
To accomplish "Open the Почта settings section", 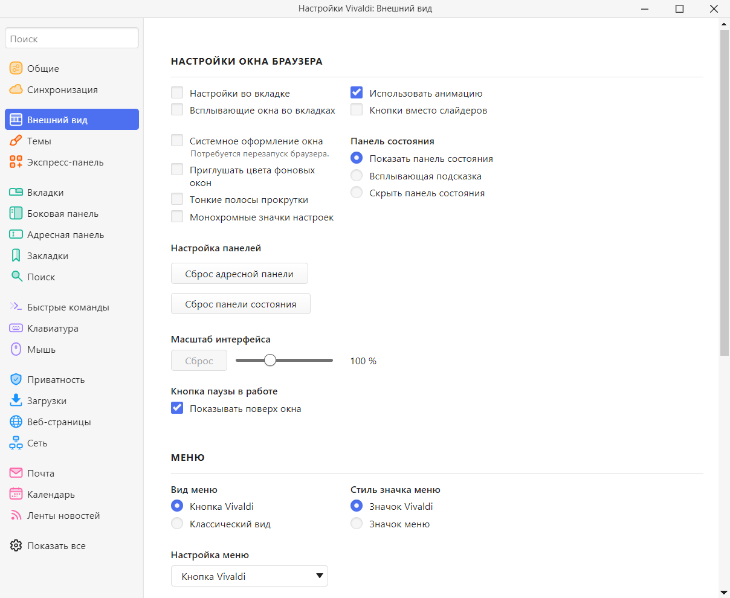I will [x=72, y=473].
